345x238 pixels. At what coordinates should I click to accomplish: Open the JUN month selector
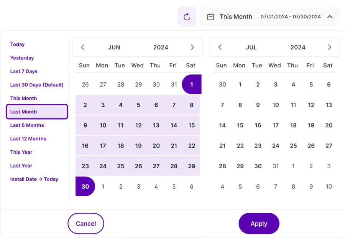point(114,48)
